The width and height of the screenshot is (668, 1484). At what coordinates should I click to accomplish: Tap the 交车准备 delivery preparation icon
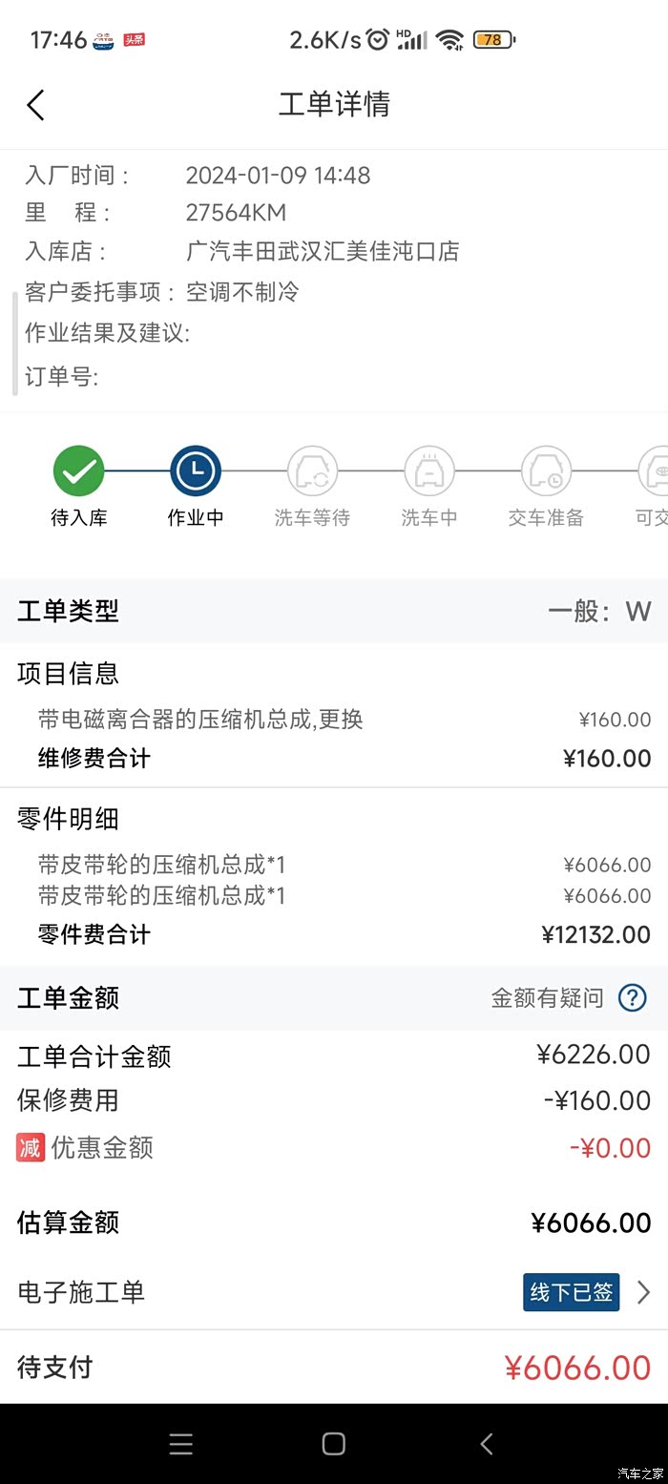click(546, 470)
